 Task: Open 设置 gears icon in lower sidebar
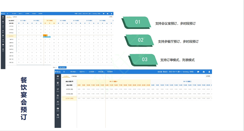(x=58, y=116)
